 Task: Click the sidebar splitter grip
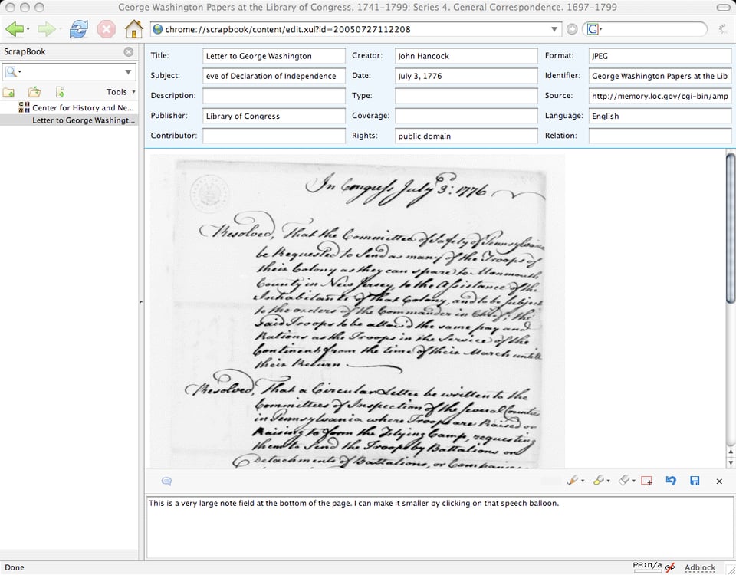pos(141,303)
